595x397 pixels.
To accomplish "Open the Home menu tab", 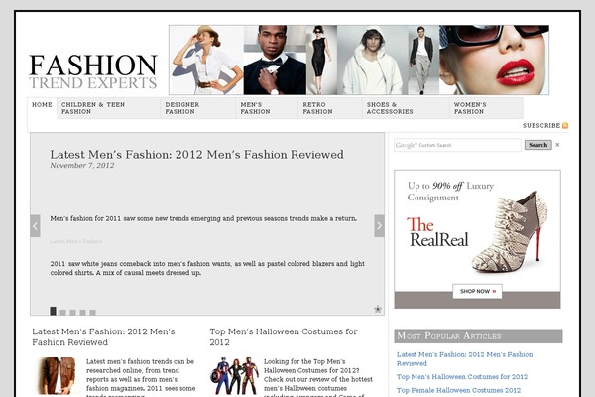I will pos(42,105).
